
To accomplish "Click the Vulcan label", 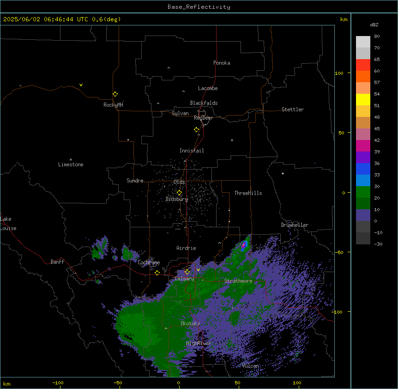I will (250, 366).
